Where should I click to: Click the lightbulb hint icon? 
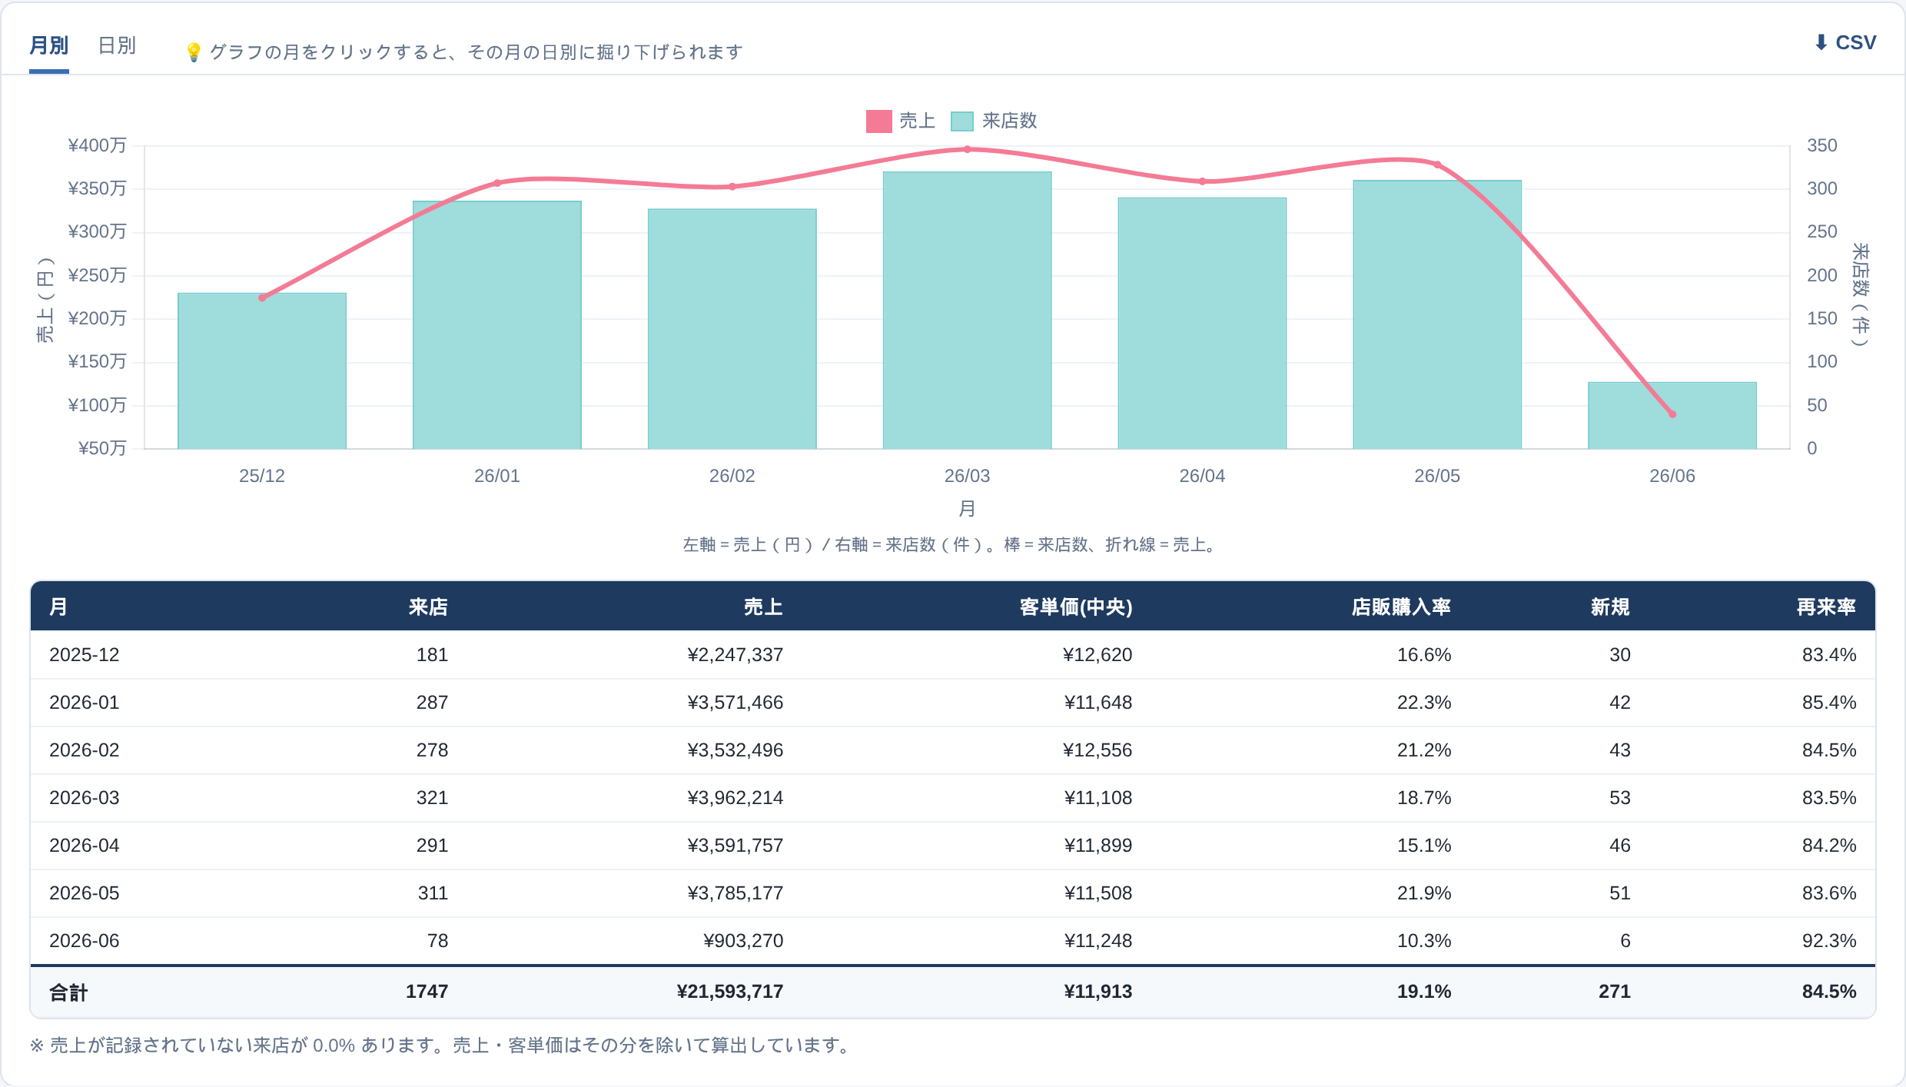[x=194, y=52]
